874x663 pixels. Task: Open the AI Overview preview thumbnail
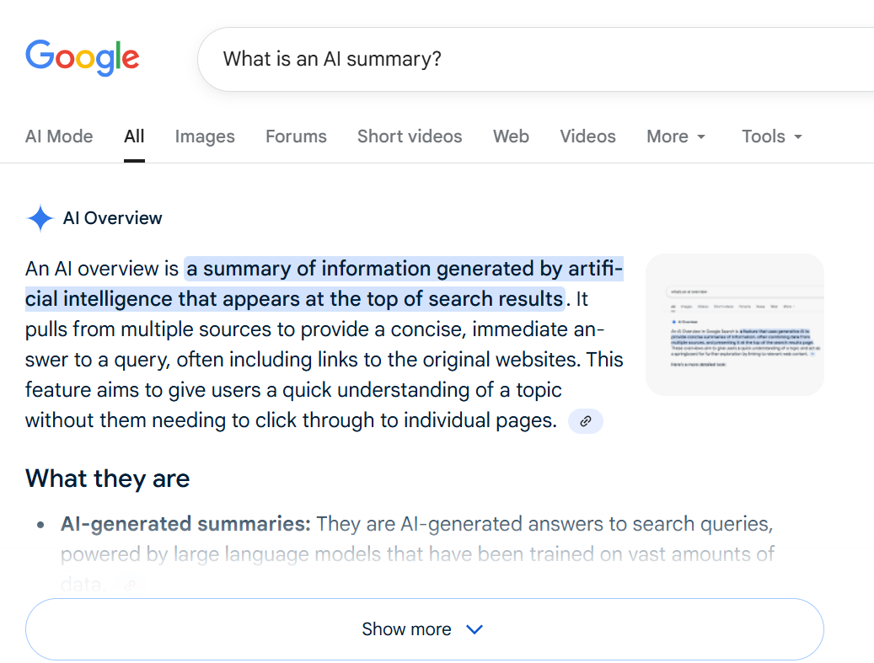pos(734,324)
